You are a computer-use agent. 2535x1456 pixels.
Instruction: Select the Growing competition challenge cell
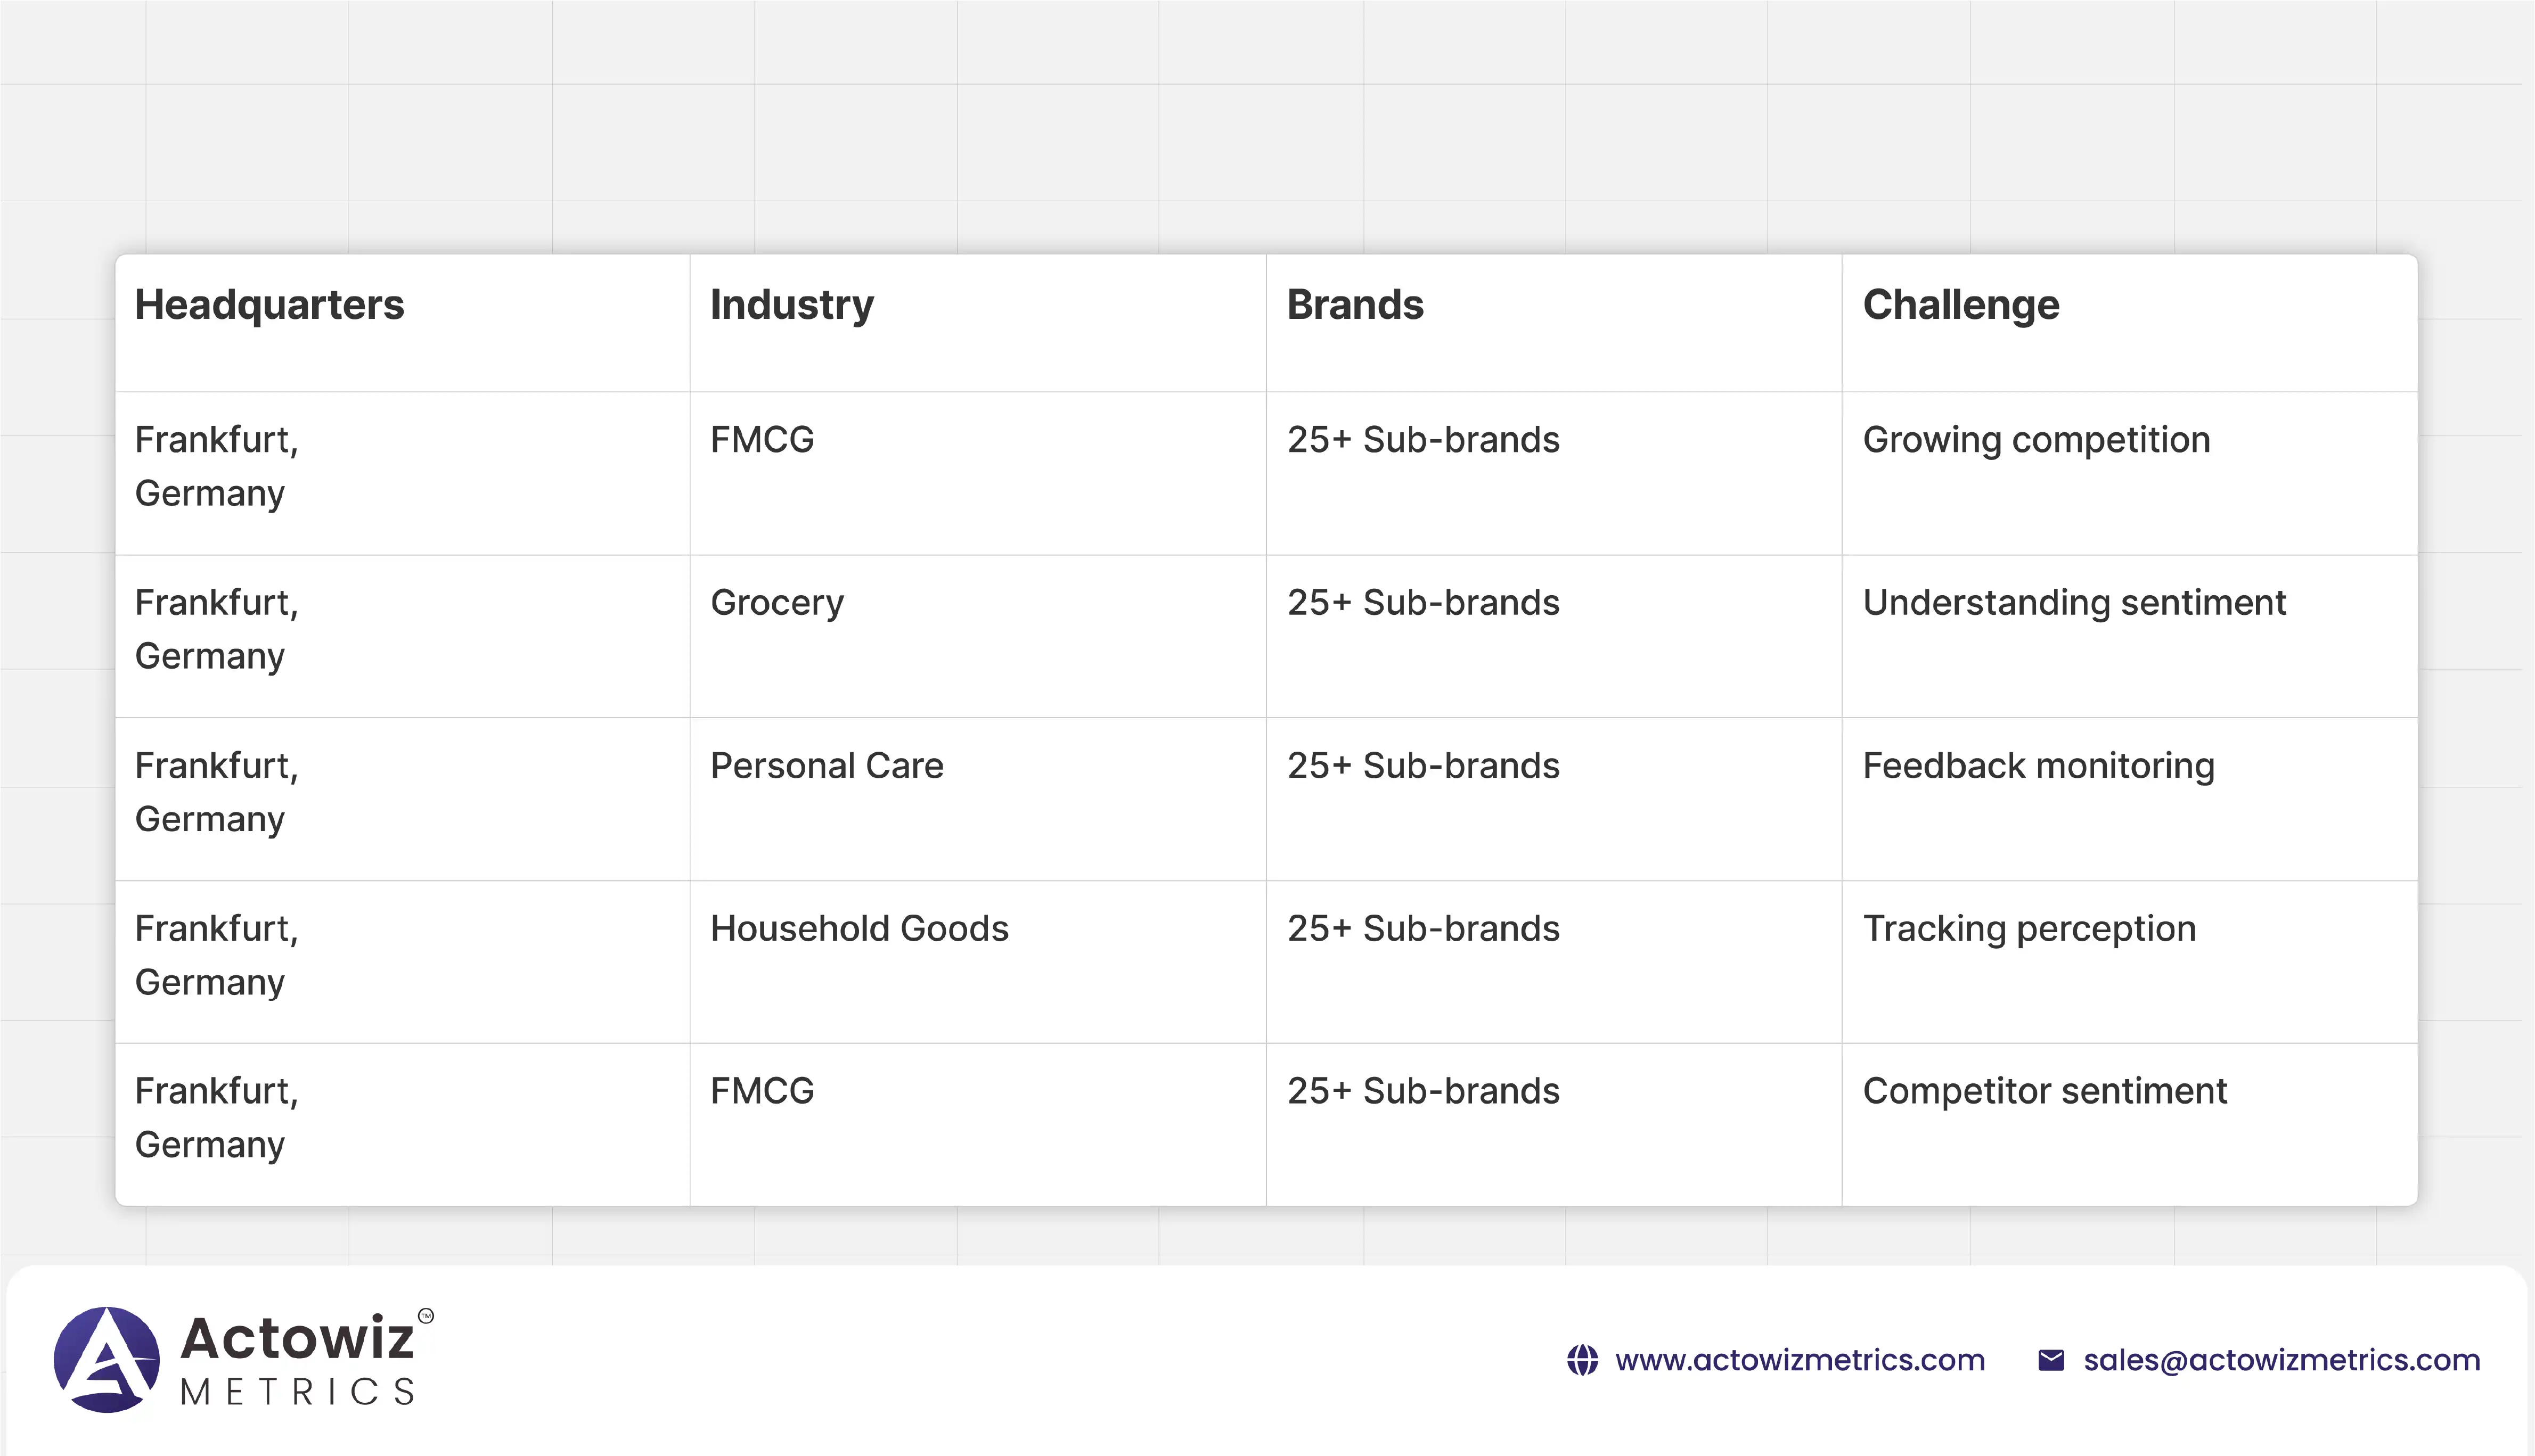(x=2036, y=440)
